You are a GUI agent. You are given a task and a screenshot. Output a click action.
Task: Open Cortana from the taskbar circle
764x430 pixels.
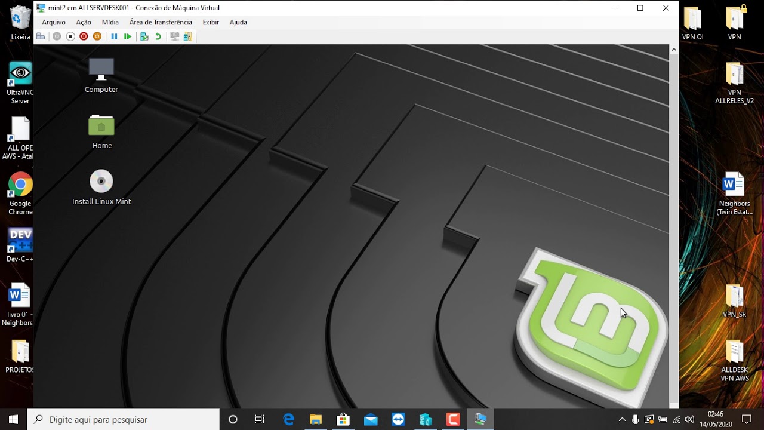click(233, 419)
